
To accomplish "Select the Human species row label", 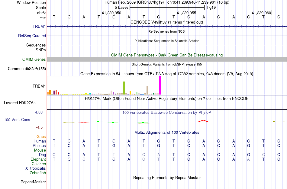I will tap(40, 141).
